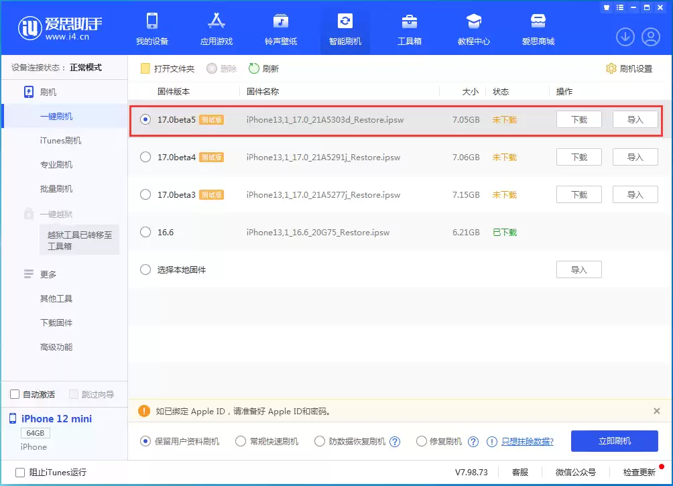Click the 64GB storage label

click(36, 433)
